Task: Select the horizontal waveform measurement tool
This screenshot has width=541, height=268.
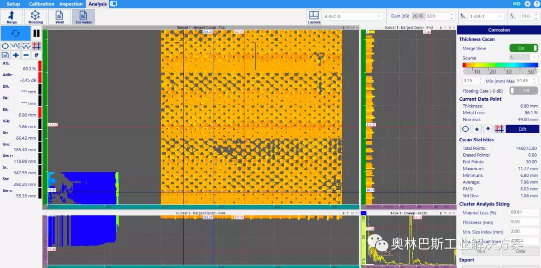Action: click(26, 46)
